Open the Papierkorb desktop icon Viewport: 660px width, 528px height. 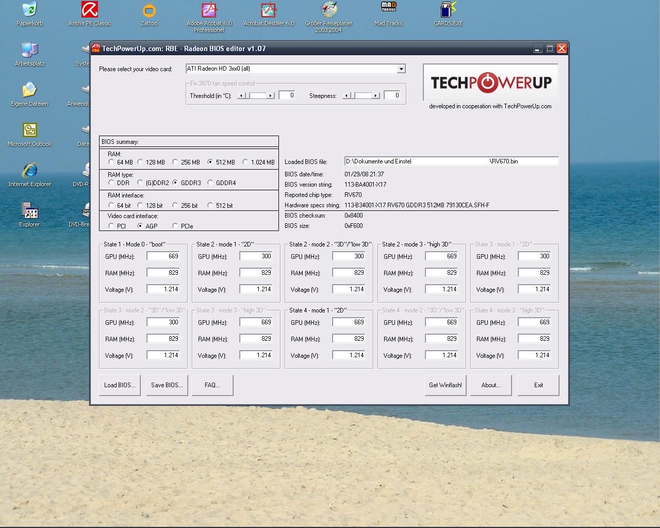(x=29, y=14)
